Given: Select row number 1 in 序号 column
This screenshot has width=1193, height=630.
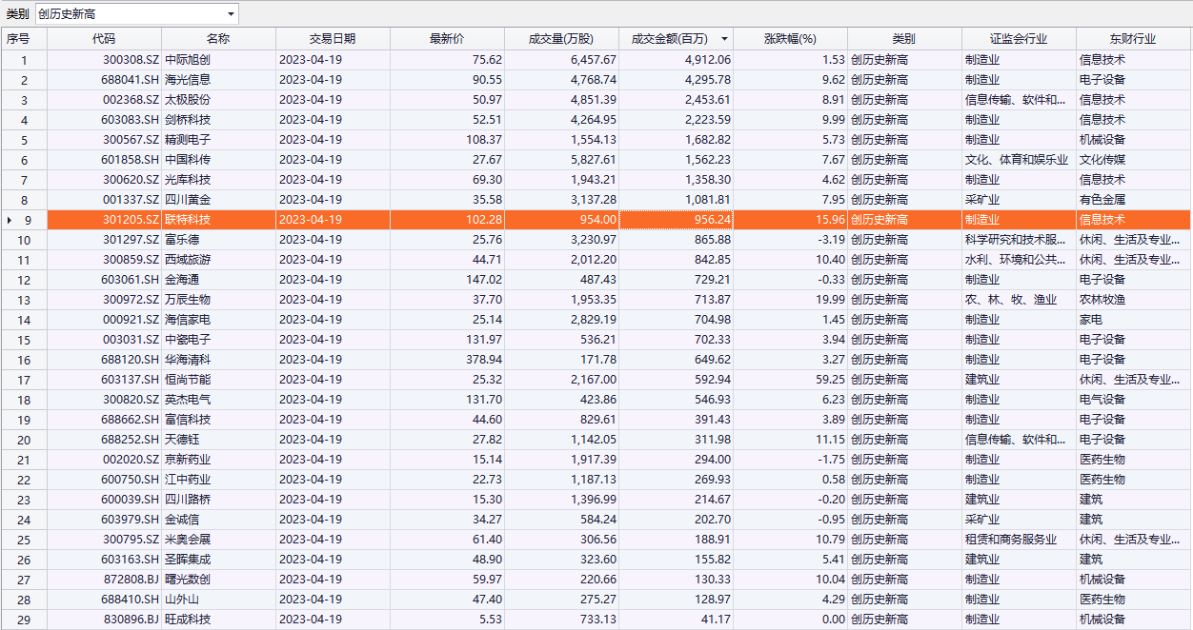Looking at the screenshot, I should 24,60.
